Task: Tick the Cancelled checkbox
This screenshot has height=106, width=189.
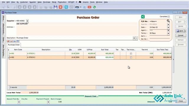Action: (x=169, y=17)
